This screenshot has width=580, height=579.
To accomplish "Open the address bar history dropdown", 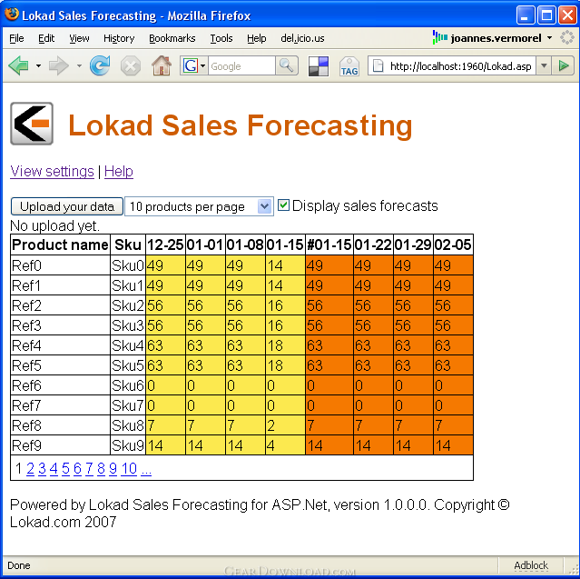I will pos(544,66).
